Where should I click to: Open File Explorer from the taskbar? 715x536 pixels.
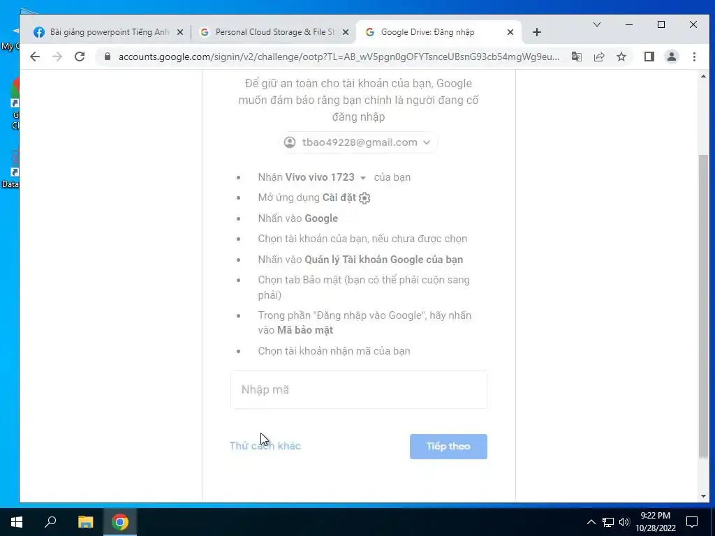(x=85, y=522)
